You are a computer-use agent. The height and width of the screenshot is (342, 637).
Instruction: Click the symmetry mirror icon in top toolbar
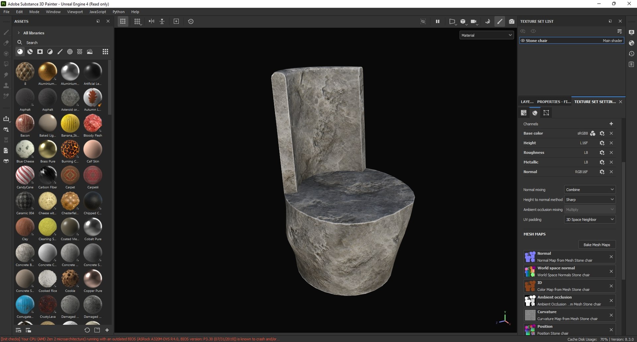[151, 21]
